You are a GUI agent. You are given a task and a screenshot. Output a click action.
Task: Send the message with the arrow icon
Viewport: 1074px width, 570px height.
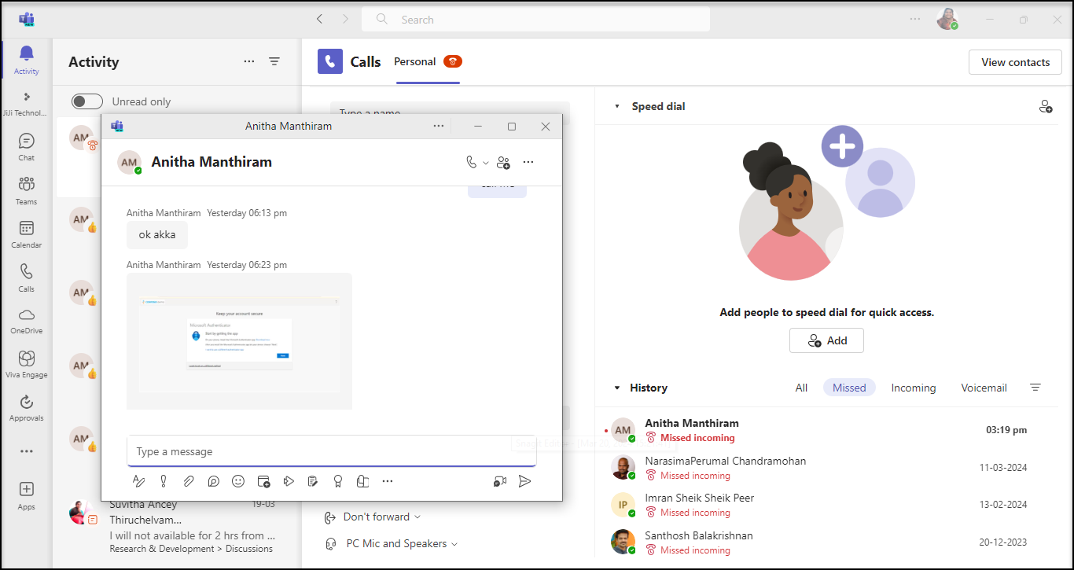point(524,481)
